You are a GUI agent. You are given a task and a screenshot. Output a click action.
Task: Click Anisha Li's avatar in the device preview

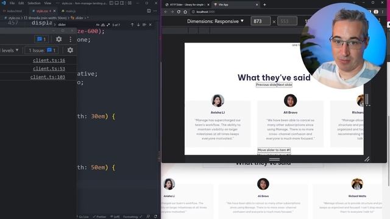click(218, 100)
